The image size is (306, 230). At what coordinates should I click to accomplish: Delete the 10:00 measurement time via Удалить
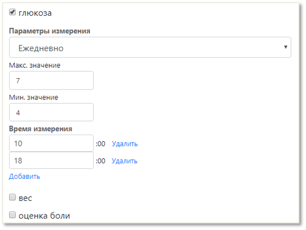[124, 144]
